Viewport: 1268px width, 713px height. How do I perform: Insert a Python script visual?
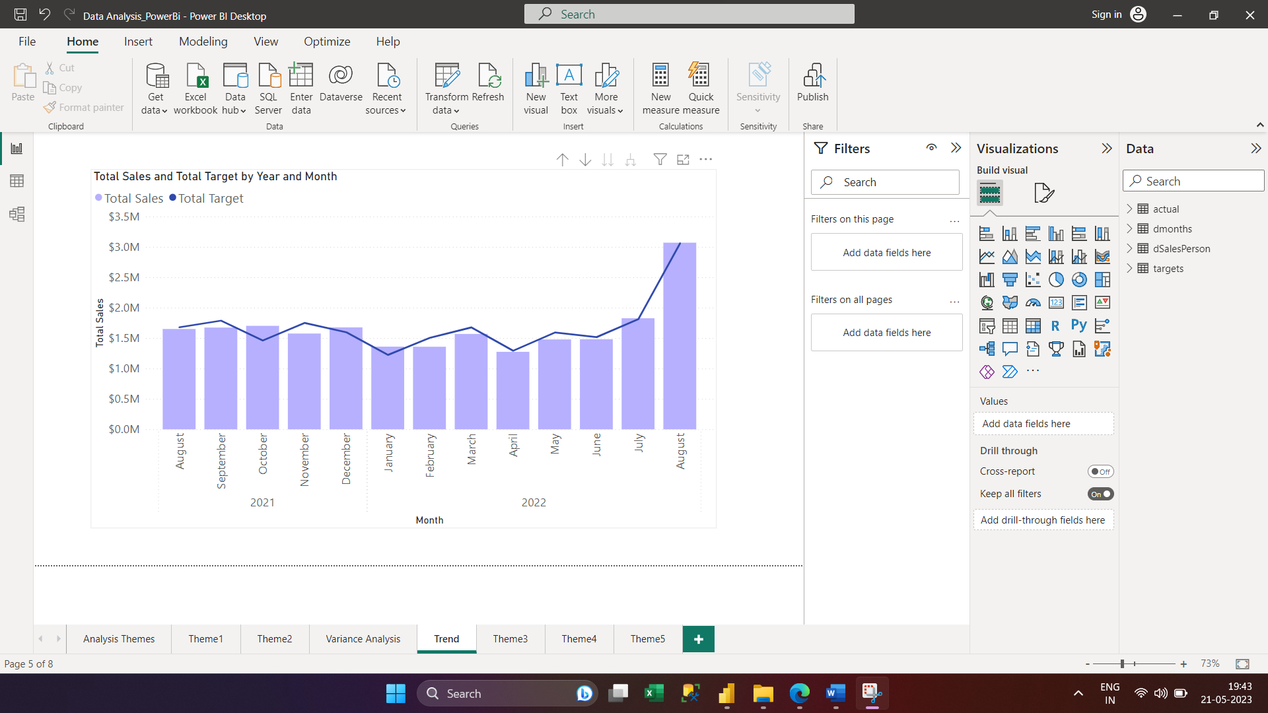tap(1079, 325)
